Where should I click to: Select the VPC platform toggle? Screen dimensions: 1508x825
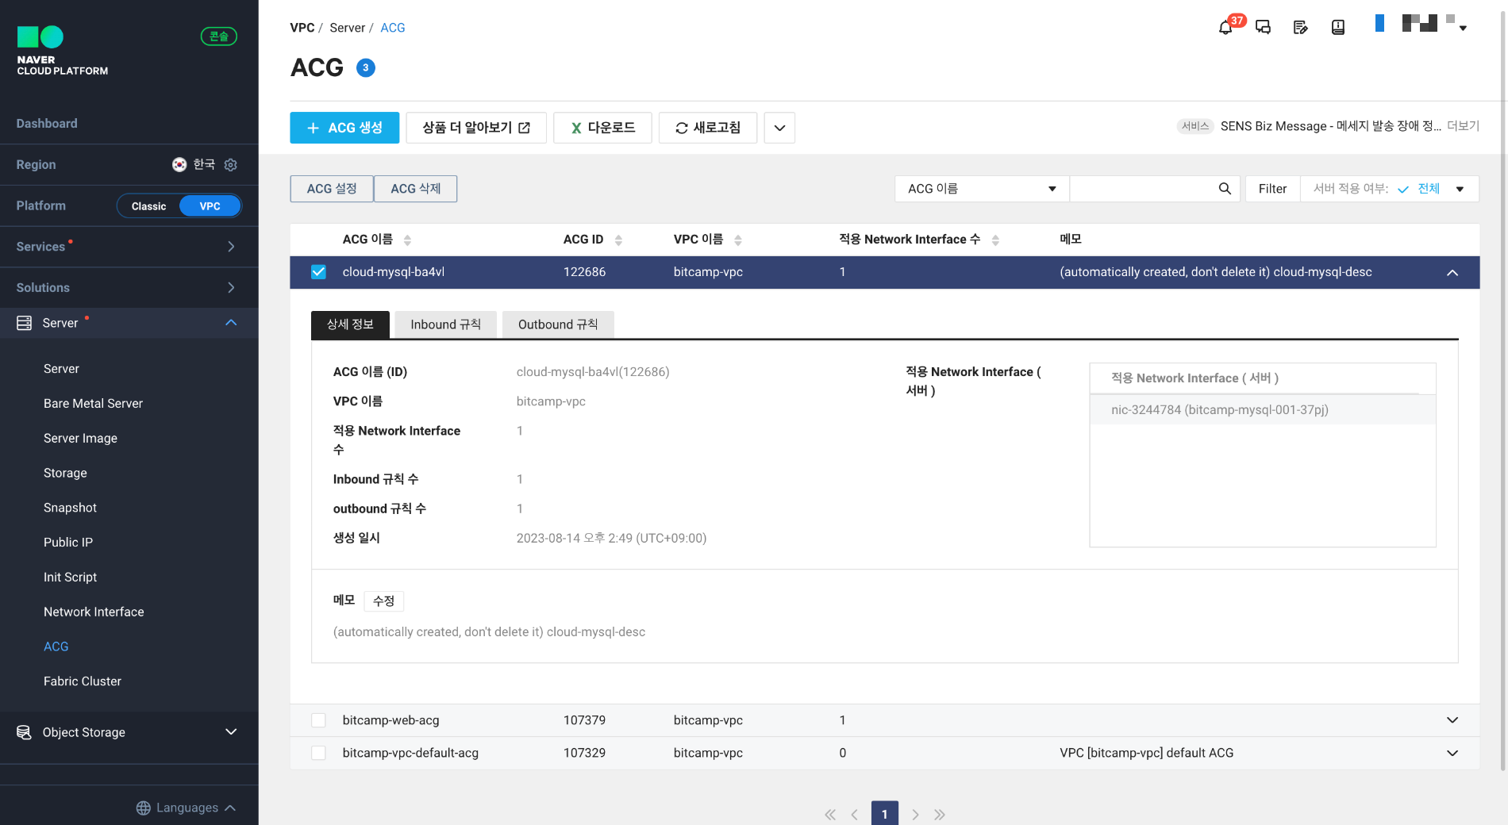210,206
